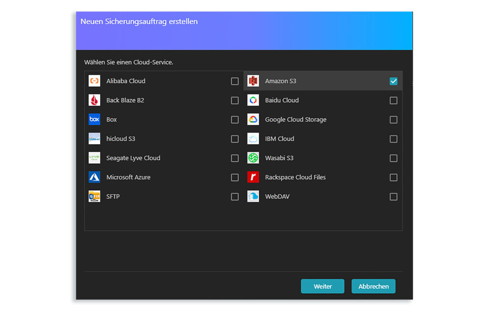
Task: Click the blue Box service icon
Action: coord(95,120)
